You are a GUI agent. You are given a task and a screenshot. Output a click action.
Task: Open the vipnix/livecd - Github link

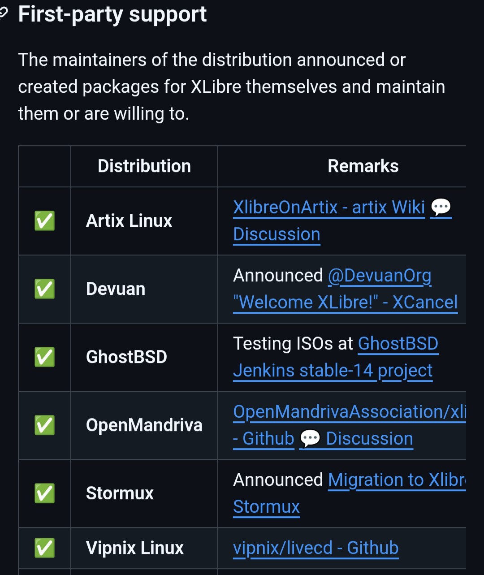[x=315, y=548]
